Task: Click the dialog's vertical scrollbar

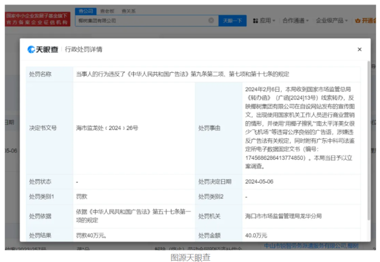Action: pos(369,140)
